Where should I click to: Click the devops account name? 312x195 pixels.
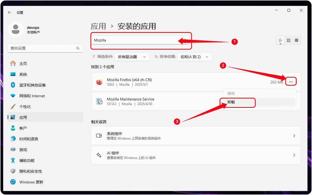pyautogui.click(x=33, y=27)
